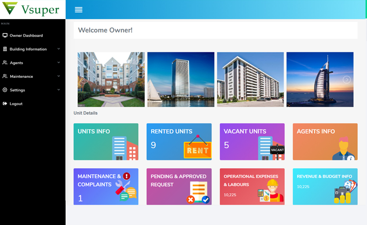Click the hamburger menu icon in header
The height and width of the screenshot is (225, 367).
78,10
